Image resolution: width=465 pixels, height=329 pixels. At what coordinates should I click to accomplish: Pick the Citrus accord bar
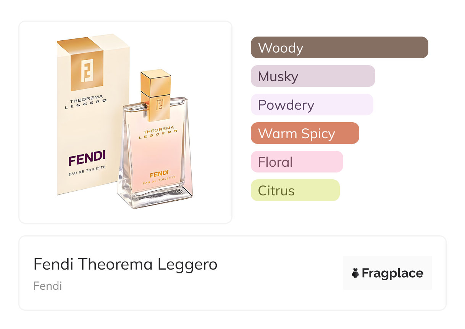tap(295, 190)
